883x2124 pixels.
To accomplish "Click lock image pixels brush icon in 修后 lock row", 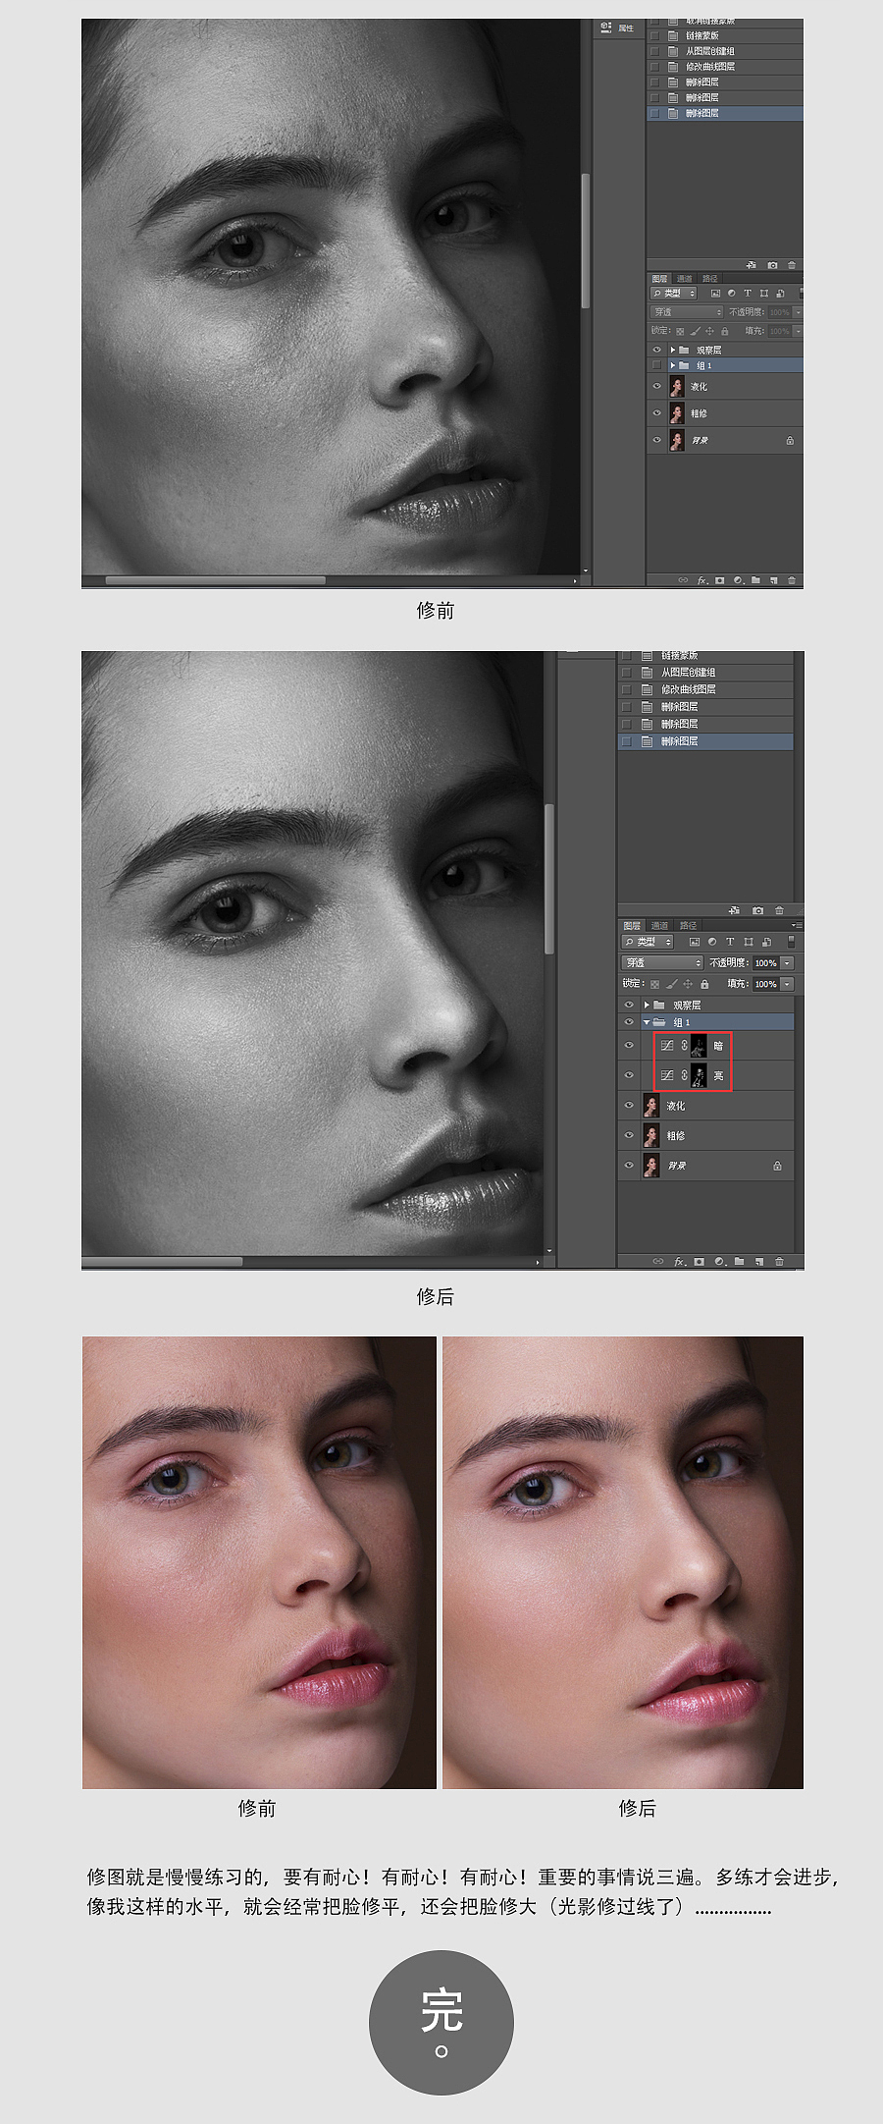I will tap(671, 984).
